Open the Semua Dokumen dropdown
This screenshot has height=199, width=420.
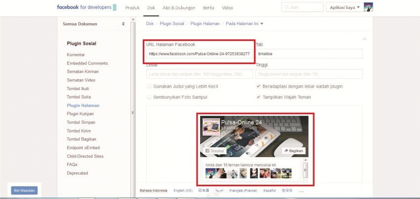tap(94, 24)
